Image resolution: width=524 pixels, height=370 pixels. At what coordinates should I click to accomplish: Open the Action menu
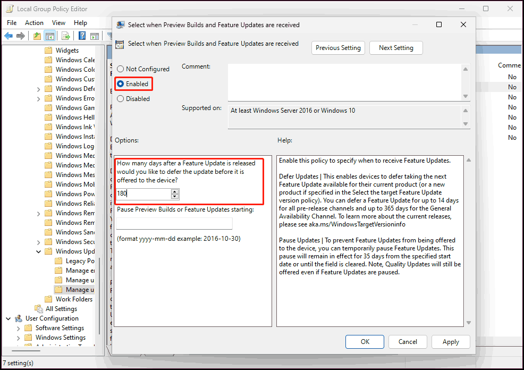(x=34, y=23)
